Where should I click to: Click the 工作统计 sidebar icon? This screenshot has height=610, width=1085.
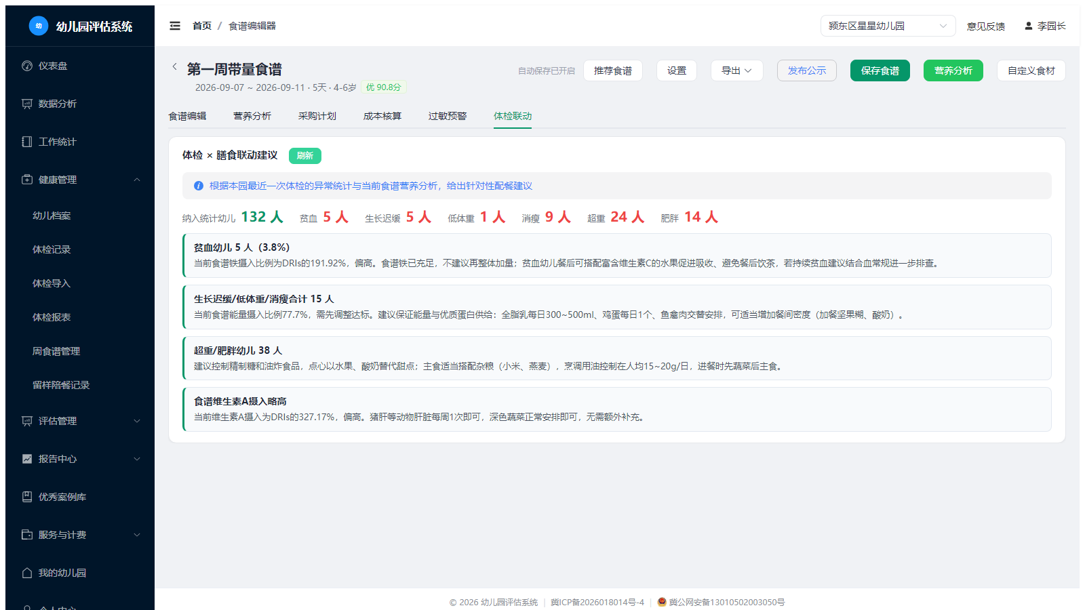click(x=27, y=142)
